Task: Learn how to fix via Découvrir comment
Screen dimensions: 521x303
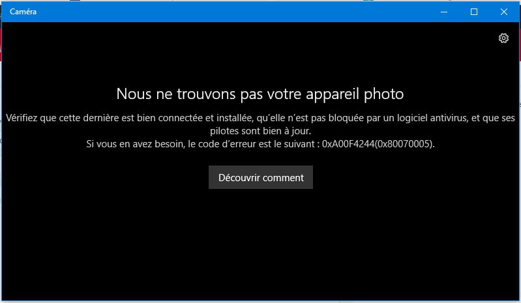Action: pos(261,177)
